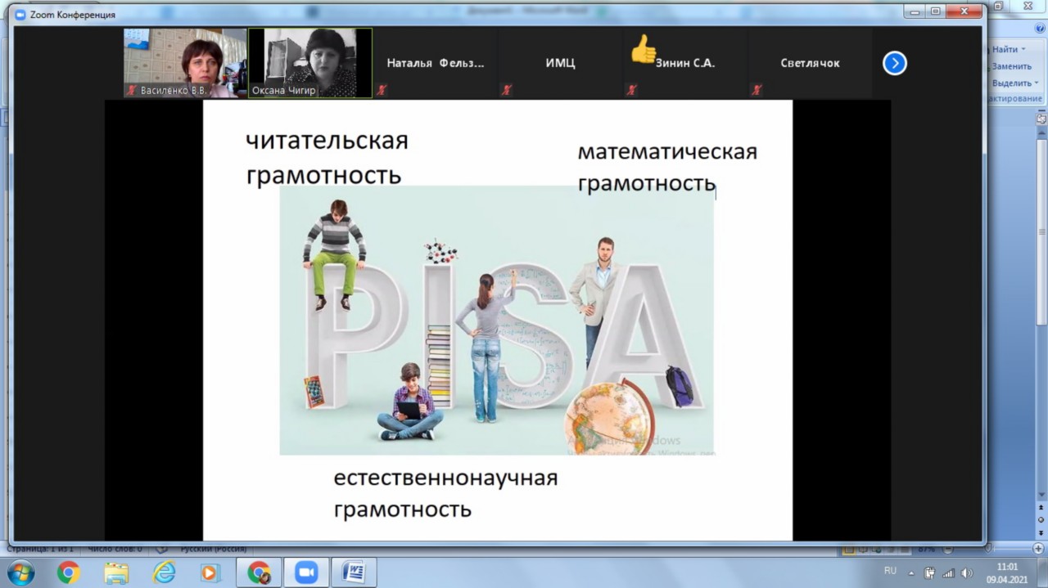Screen dimensions: 1048x588
Task: Open clock showing 11:01 date
Action: (x=1007, y=572)
